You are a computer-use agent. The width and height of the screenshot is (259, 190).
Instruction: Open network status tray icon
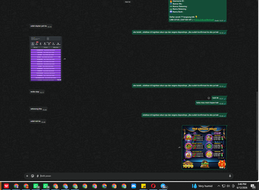click(x=224, y=186)
